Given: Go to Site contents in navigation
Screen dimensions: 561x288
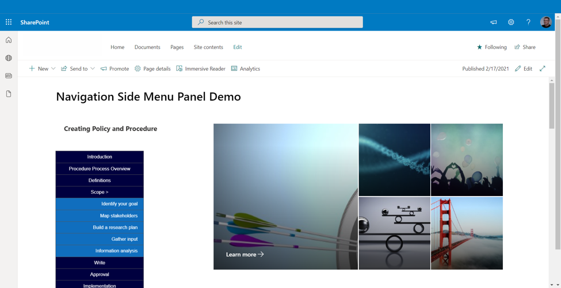Looking at the screenshot, I should click(208, 47).
